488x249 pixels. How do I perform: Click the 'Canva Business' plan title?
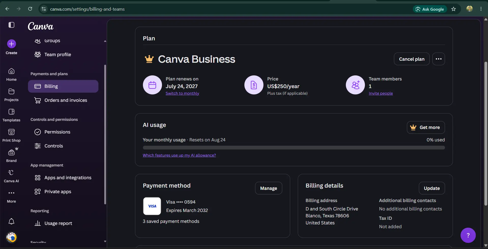click(x=197, y=59)
